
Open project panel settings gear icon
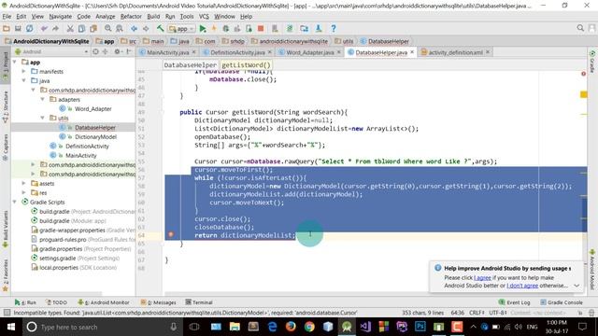[117, 51]
